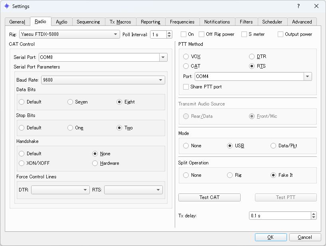Set Split Operation to Rig
The height and width of the screenshot is (246, 326).
[x=230, y=175]
